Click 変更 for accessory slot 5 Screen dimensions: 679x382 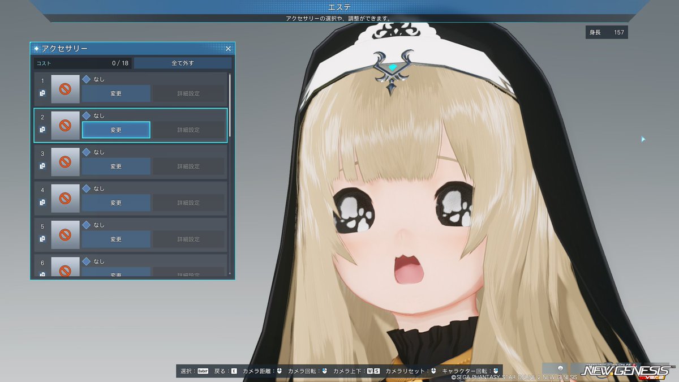pos(116,239)
